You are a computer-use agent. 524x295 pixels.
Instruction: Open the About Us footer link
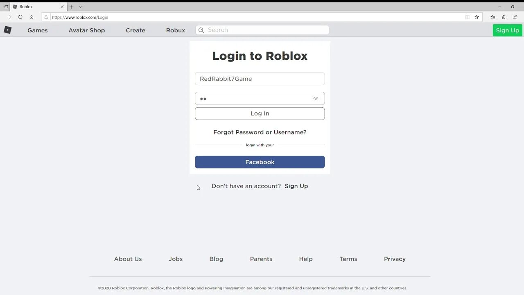click(x=128, y=259)
